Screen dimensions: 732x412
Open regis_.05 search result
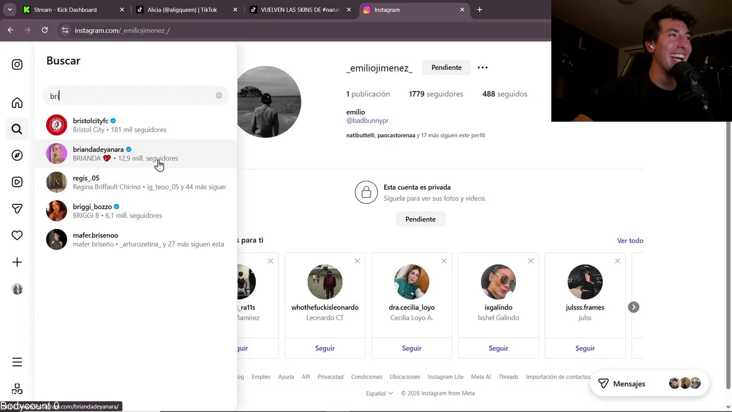(136, 182)
